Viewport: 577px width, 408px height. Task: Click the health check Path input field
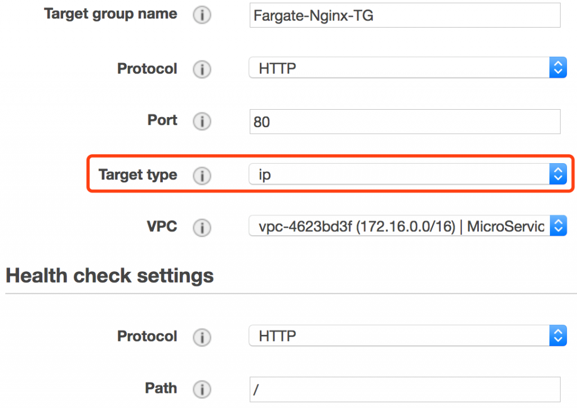[405, 389]
